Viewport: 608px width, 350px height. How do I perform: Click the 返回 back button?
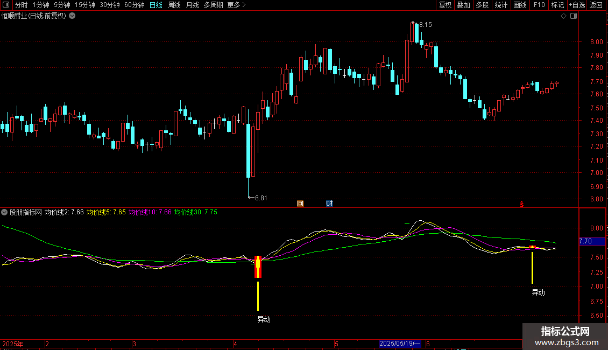tap(596, 5)
